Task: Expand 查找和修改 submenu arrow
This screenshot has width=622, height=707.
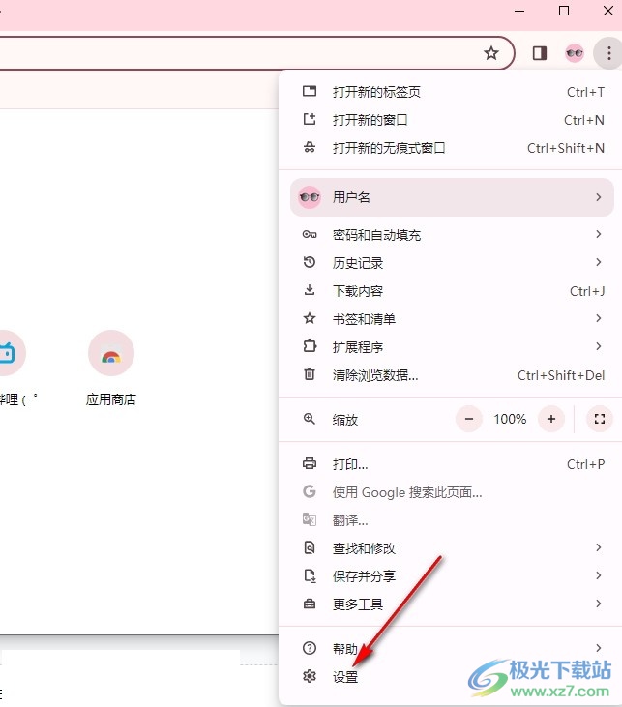Action: (x=599, y=547)
